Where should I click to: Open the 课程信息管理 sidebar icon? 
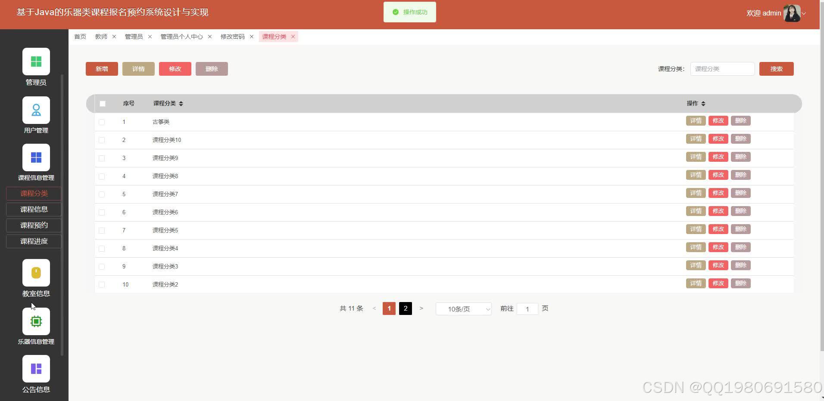(36, 157)
